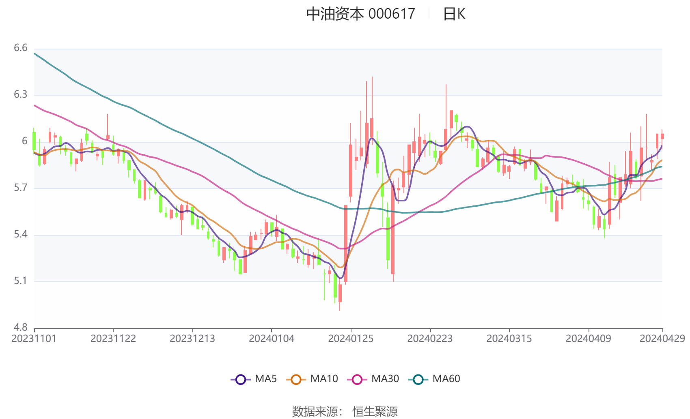Toggle the MA10 legend series
690x419 pixels.
(312, 379)
